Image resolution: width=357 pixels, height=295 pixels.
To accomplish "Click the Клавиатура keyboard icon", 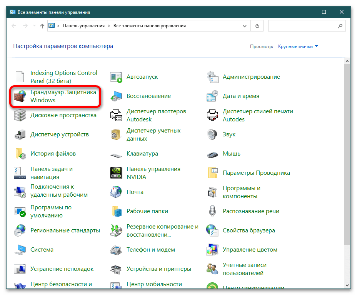I will pos(116,154).
